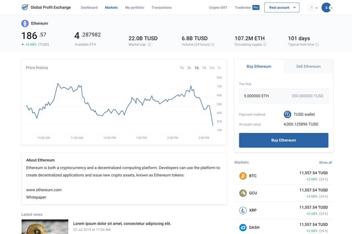352x234 pixels.
Task: Open the Whitepaper link
Action: pos(36,197)
